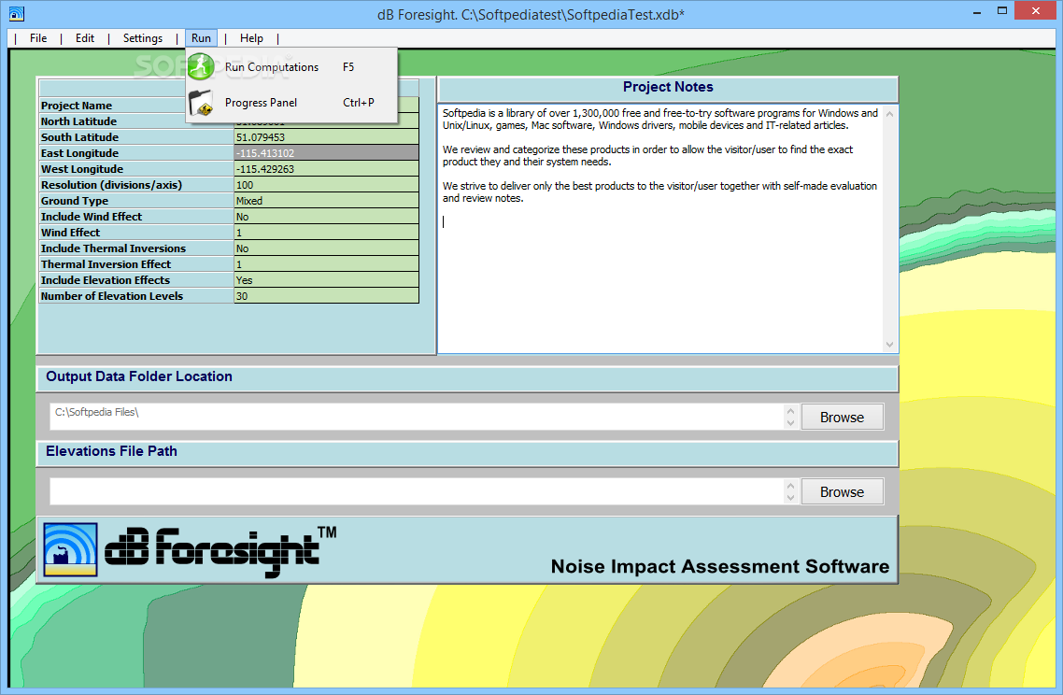Select Include Wind Effect value No

click(x=326, y=217)
